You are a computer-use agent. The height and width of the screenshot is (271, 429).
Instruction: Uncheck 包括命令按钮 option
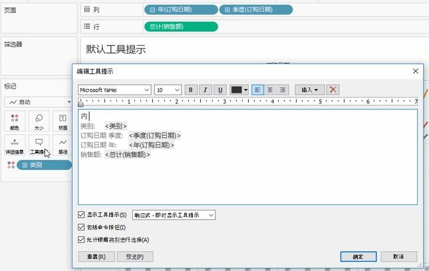click(x=82, y=227)
